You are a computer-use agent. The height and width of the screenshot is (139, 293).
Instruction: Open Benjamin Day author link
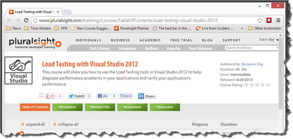(252, 64)
